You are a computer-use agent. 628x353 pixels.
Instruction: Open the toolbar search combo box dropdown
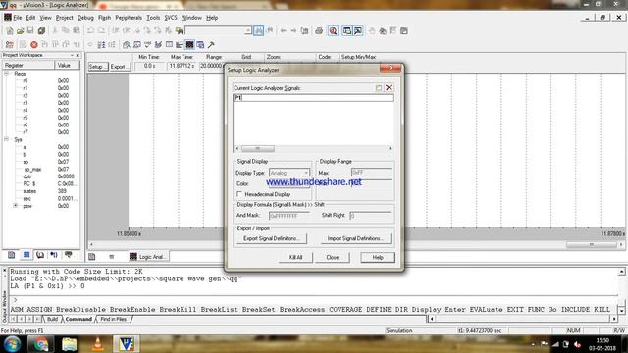point(248,30)
